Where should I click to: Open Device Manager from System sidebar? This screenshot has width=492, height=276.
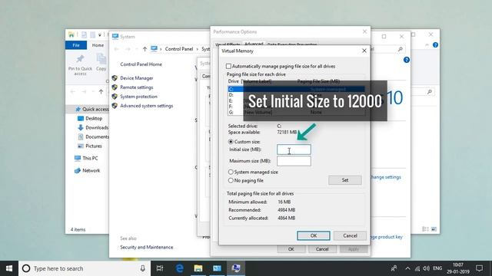[x=137, y=78]
